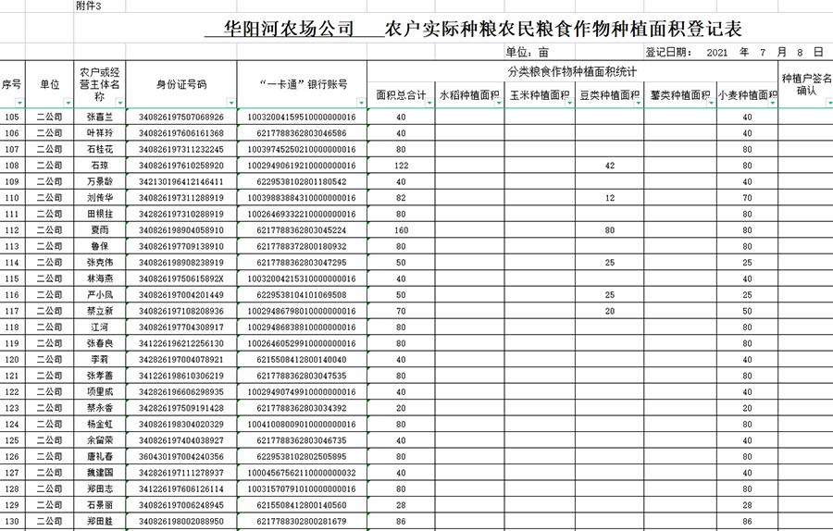833x531 pixels.
Task: Select the name cell 张喜兰
Action: 99,117
